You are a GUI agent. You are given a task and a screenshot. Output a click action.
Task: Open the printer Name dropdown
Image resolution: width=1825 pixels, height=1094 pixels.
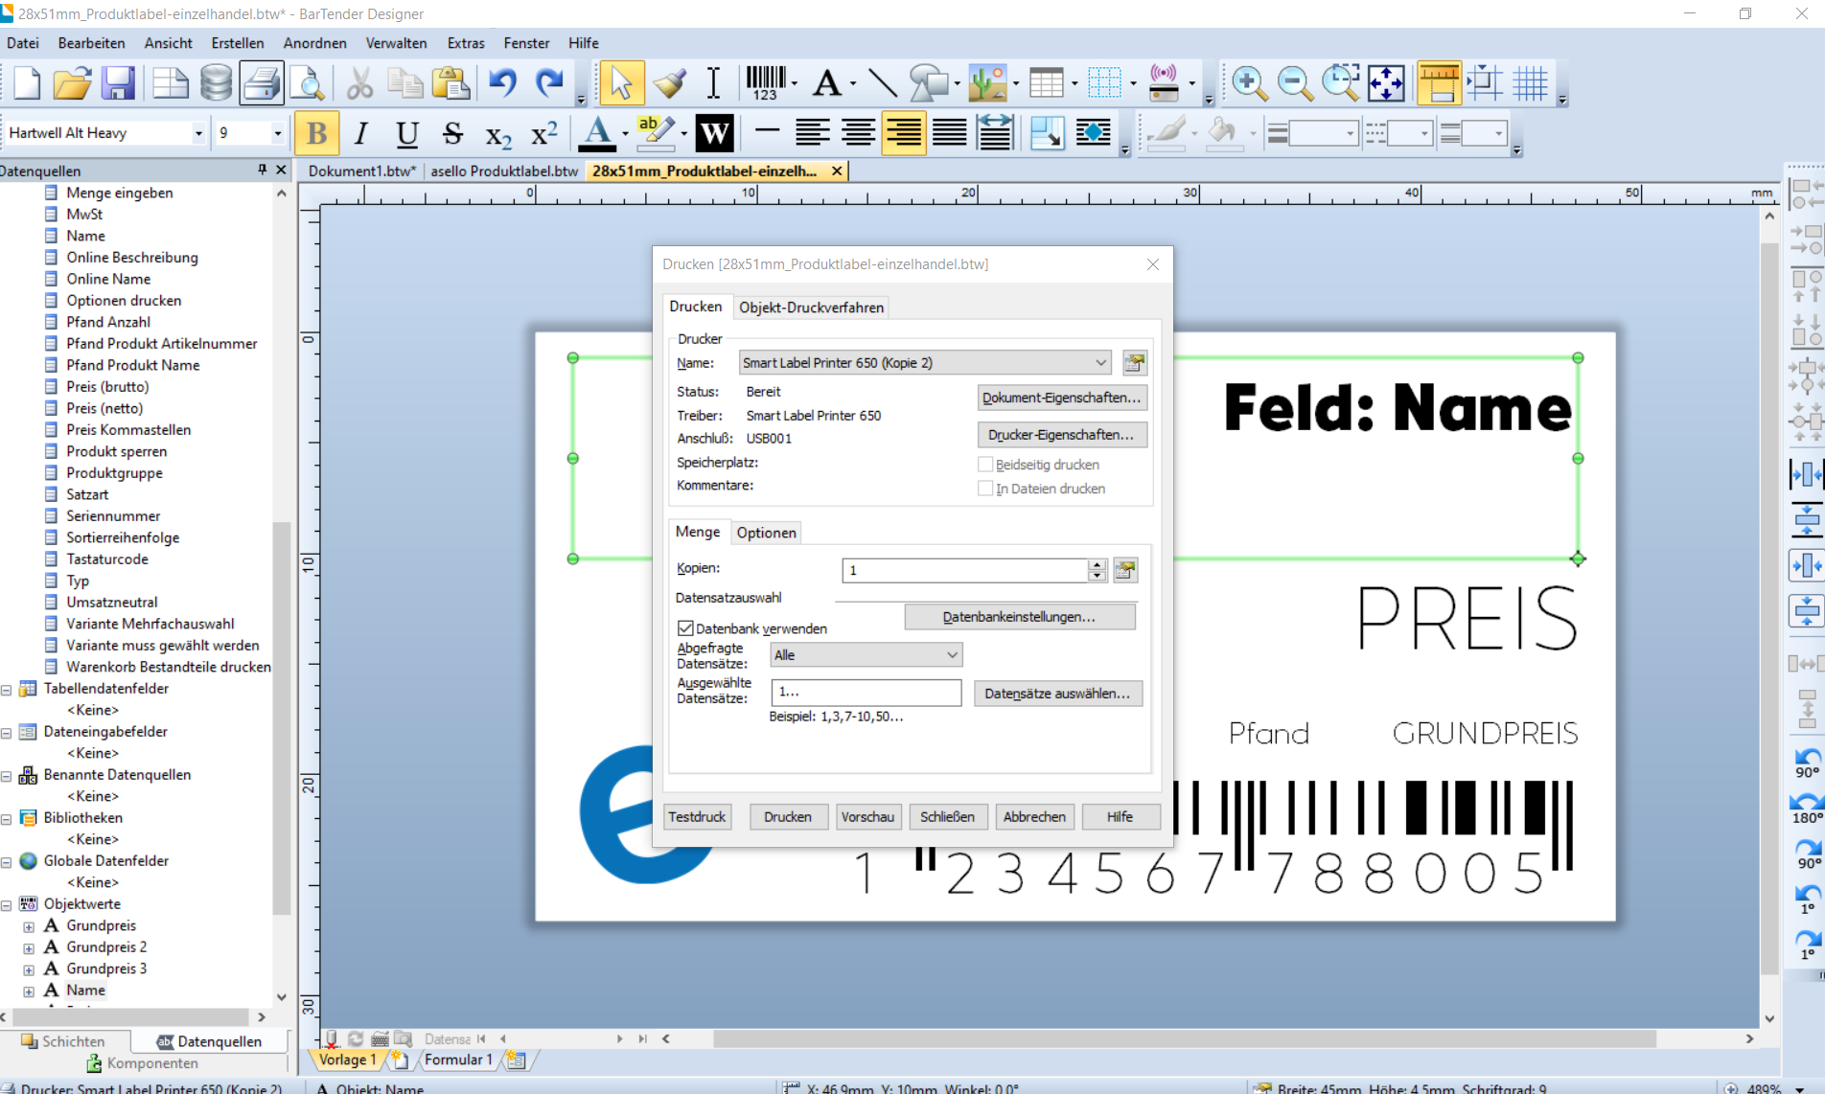pyautogui.click(x=1100, y=363)
